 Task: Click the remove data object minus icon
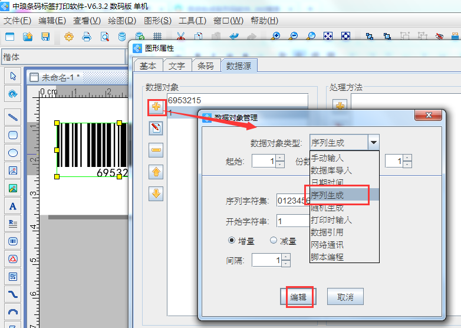[x=156, y=150]
